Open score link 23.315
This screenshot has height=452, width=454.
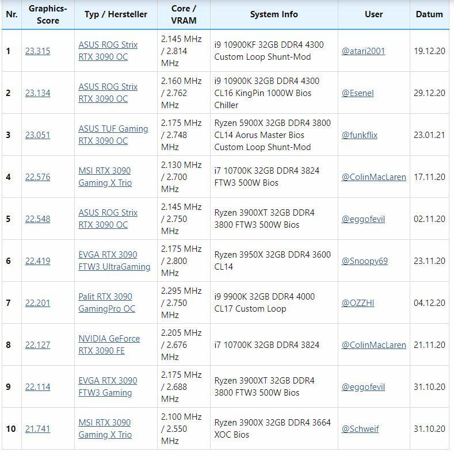tap(37, 51)
